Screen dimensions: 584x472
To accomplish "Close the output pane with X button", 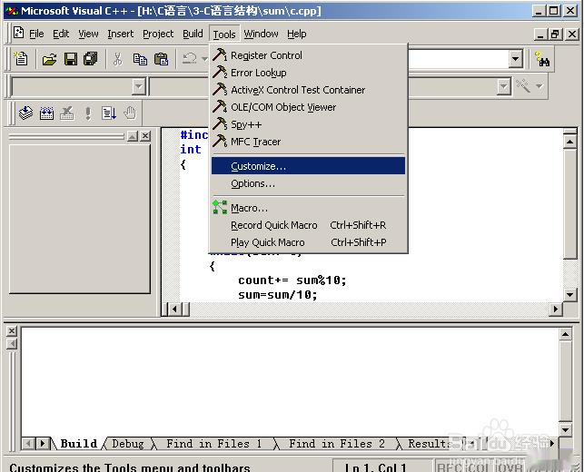I will tap(12, 331).
